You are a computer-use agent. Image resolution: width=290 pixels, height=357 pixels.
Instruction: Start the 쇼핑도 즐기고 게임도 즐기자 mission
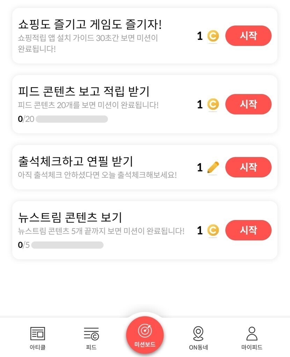[x=248, y=36]
